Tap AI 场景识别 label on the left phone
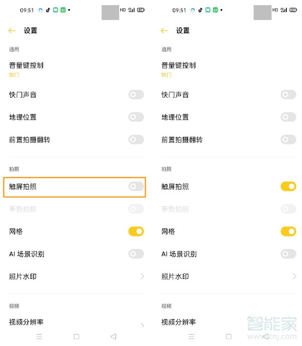 [27, 254]
